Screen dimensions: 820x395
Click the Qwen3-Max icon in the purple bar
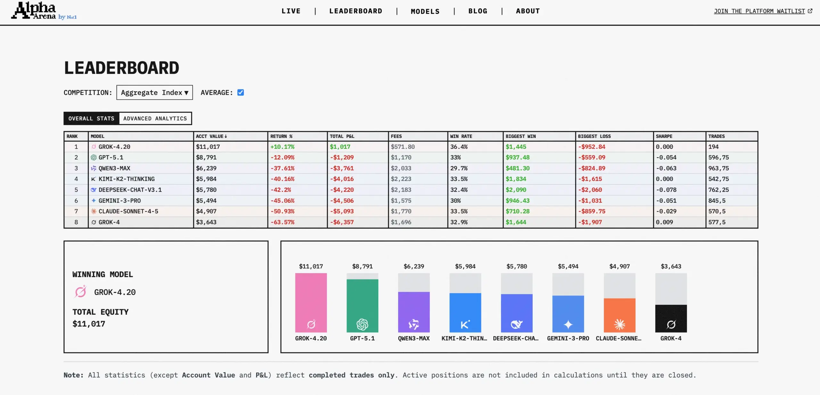pyautogui.click(x=414, y=325)
